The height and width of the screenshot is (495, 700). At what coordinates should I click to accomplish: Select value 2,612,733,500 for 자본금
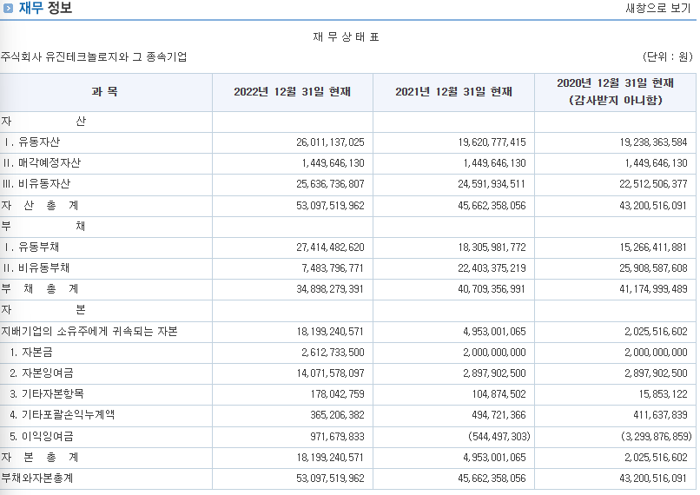[x=333, y=353]
